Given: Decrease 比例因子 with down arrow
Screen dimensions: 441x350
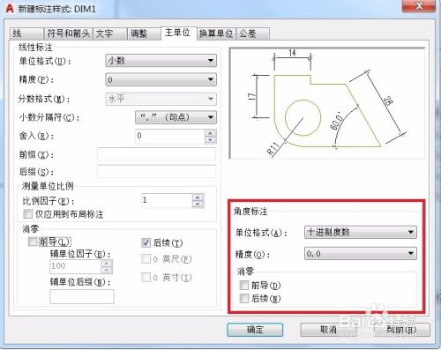Looking at the screenshot, I should (x=198, y=205).
